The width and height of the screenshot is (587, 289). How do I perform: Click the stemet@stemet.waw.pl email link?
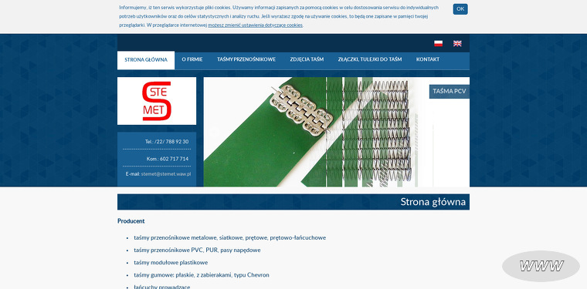[166, 174]
